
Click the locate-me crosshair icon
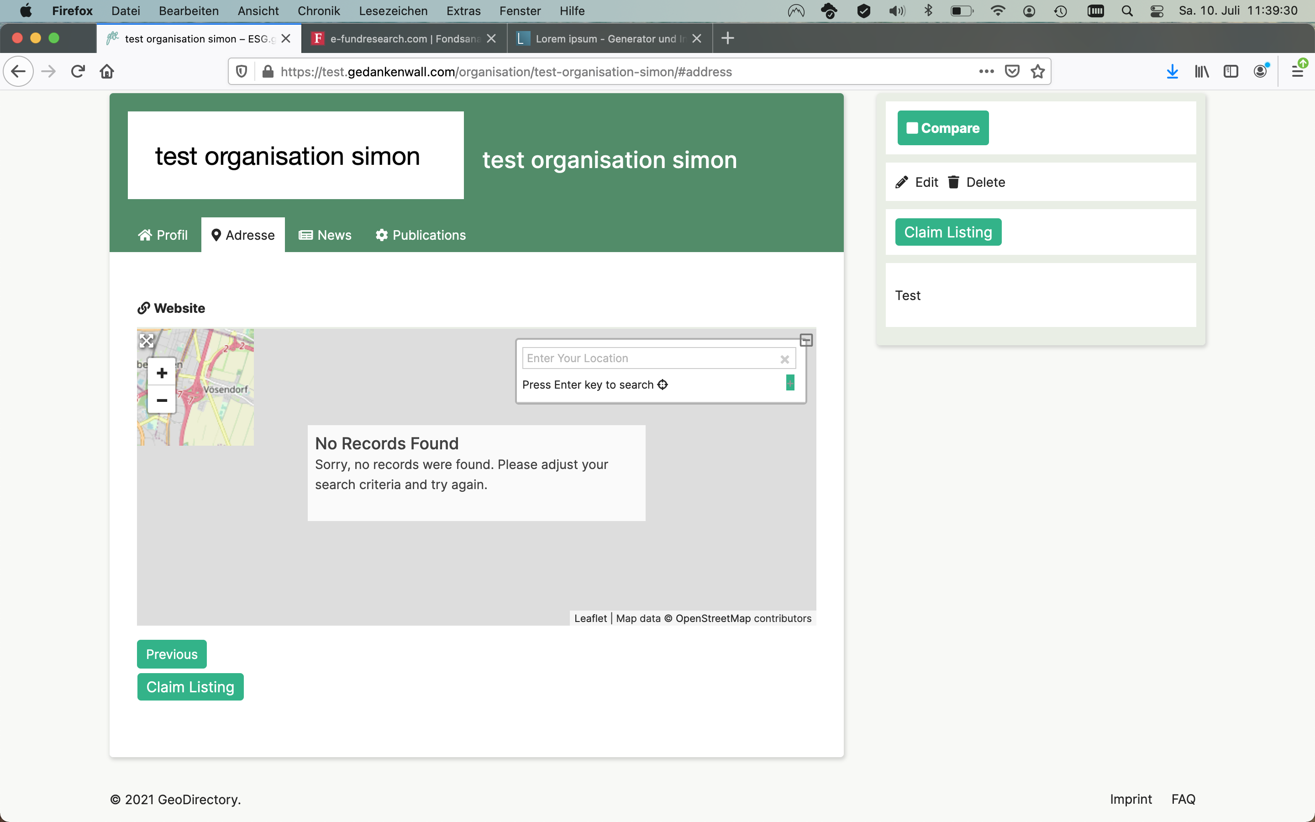coord(663,385)
